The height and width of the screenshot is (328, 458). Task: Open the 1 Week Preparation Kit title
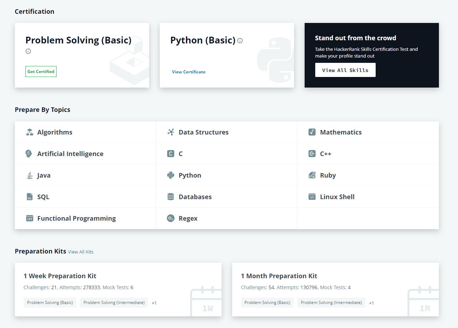(x=60, y=276)
